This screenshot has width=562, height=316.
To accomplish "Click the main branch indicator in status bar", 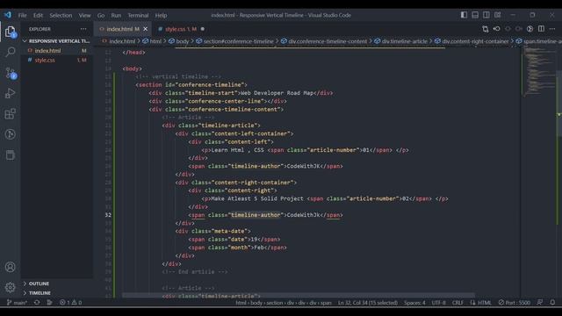I will (18, 302).
